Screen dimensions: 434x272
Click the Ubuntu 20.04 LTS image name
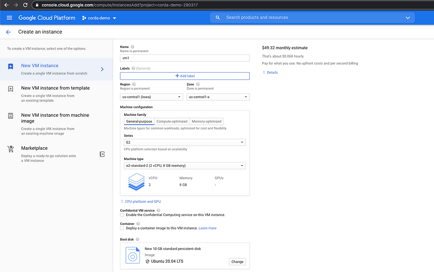pyautogui.click(x=167, y=261)
